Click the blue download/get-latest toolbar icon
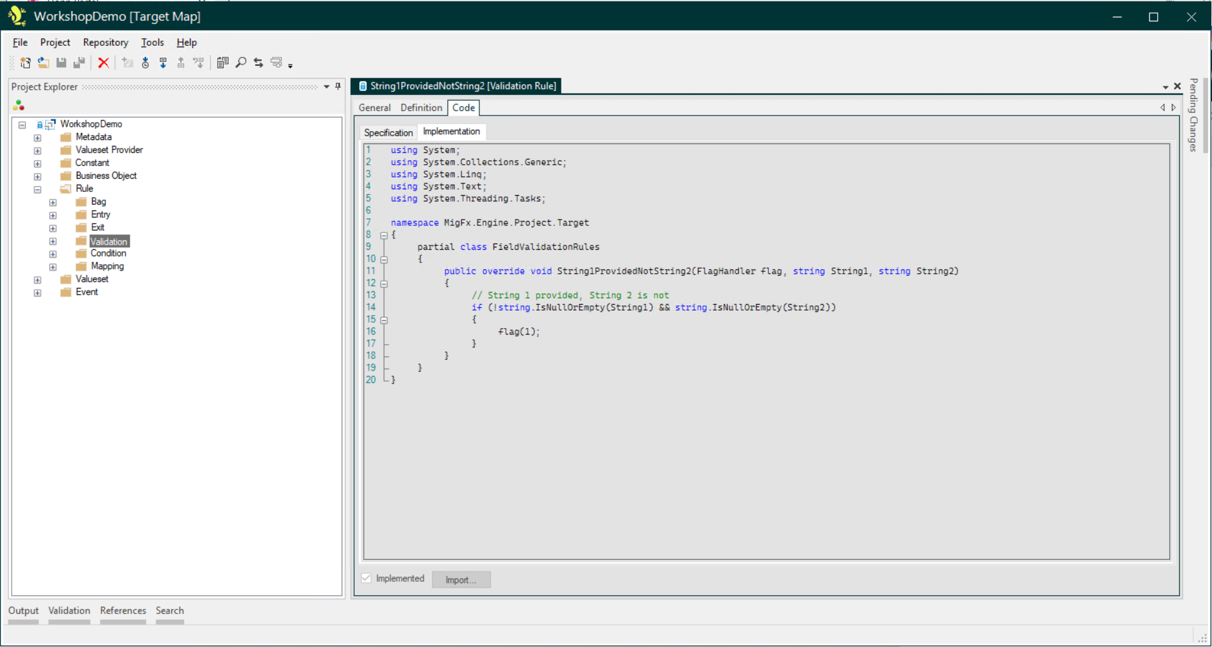1212x647 pixels. (x=163, y=63)
